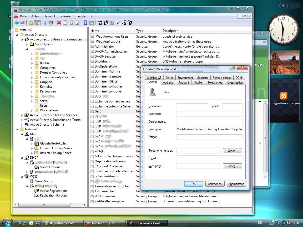Select the krbtgt entry in the list

(99, 151)
